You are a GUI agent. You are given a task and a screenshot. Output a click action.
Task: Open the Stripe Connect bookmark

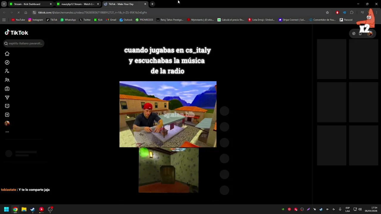pyautogui.click(x=292, y=20)
